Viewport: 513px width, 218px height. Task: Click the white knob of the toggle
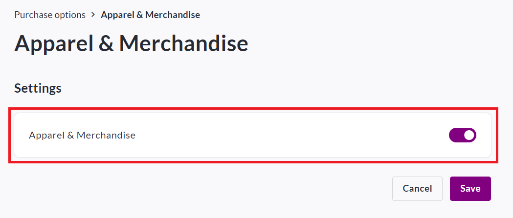point(469,135)
